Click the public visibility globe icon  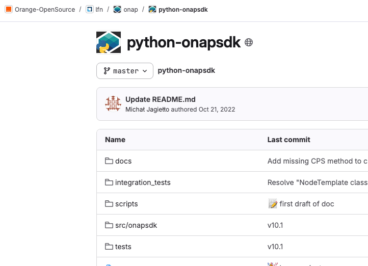click(249, 42)
